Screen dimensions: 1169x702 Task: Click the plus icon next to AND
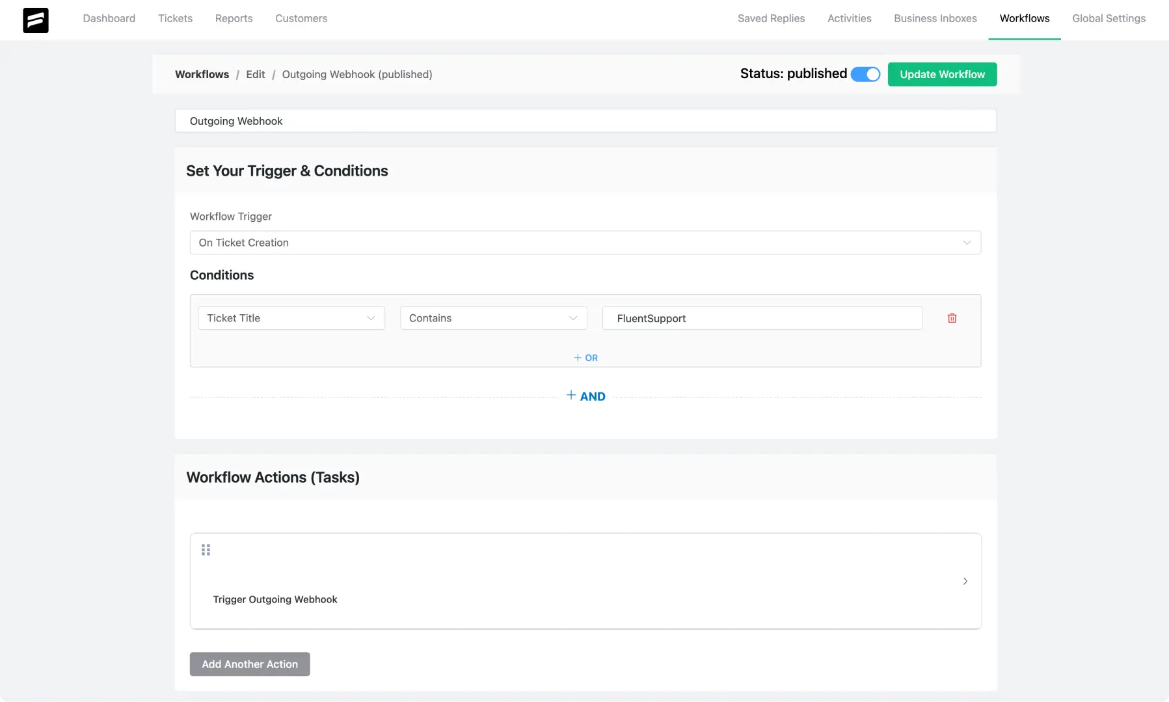point(571,395)
